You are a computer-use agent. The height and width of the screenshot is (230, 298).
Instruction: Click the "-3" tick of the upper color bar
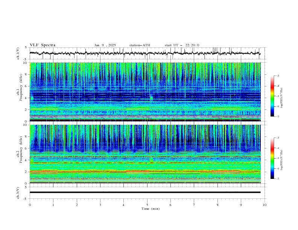pos(277,76)
